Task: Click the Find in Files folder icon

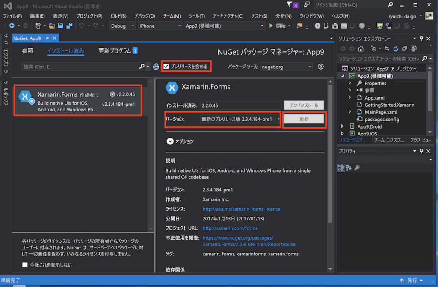Action: coord(299,26)
